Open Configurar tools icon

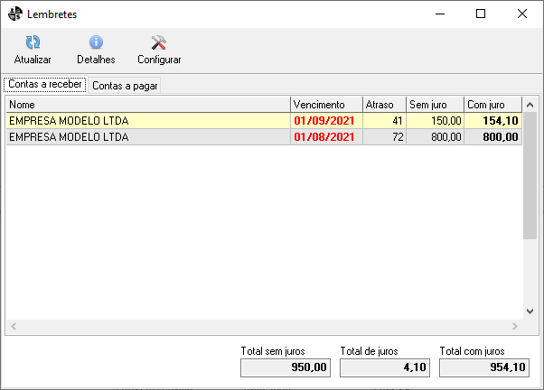tap(159, 42)
